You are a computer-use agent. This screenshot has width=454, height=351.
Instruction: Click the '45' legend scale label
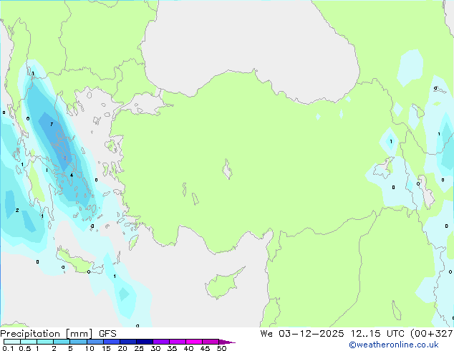[205, 348]
